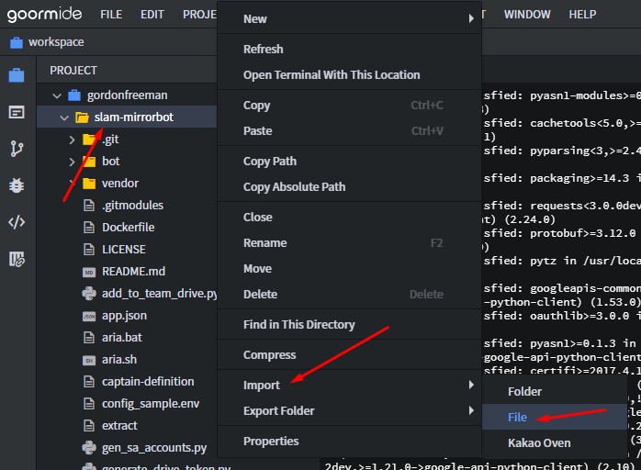Collapse the slam-mirrorbot folder
Viewport: 641px width, 470px height.
[x=64, y=117]
